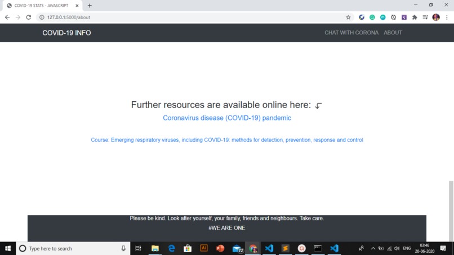Viewport: 454px width, 255px height.
Task: Reload the current page
Action: [x=28, y=17]
